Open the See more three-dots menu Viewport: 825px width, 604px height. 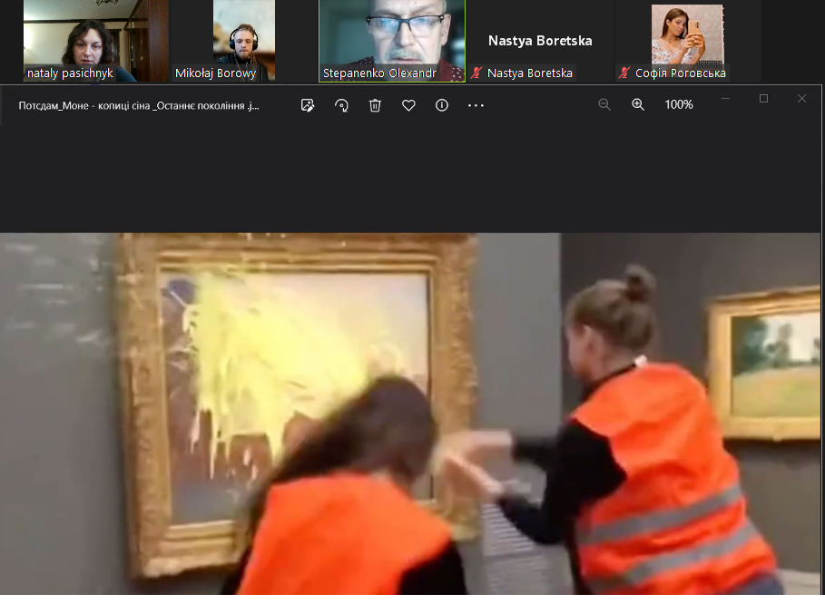pyautogui.click(x=476, y=105)
